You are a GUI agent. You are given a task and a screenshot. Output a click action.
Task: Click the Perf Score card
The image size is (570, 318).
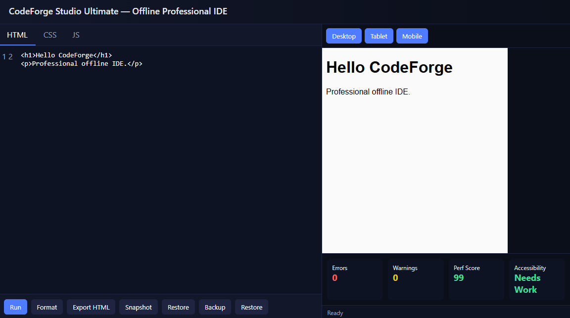point(476,279)
